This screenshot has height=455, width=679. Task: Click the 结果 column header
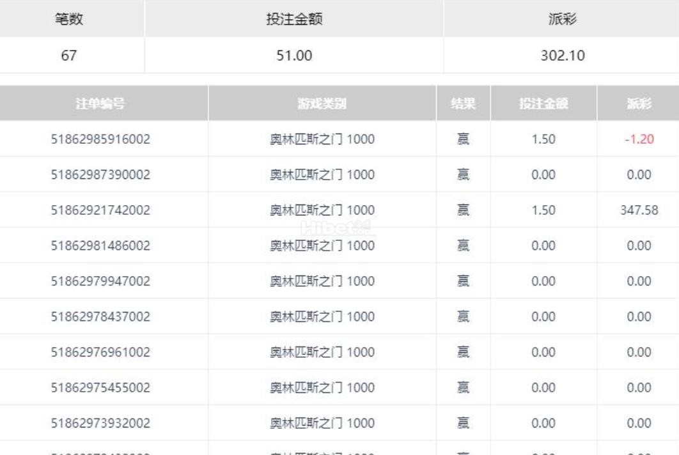(463, 104)
